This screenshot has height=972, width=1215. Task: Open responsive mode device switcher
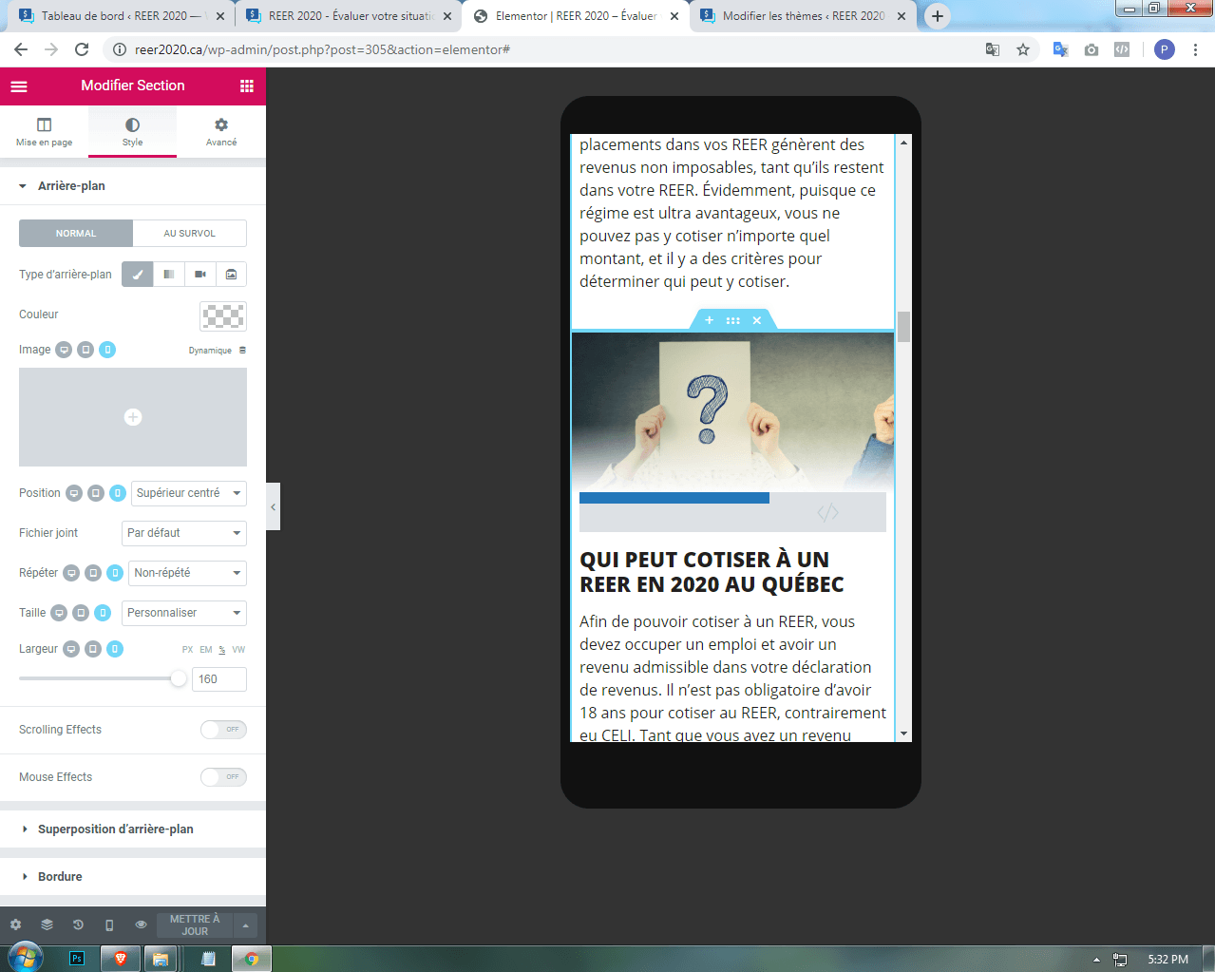pos(109,924)
